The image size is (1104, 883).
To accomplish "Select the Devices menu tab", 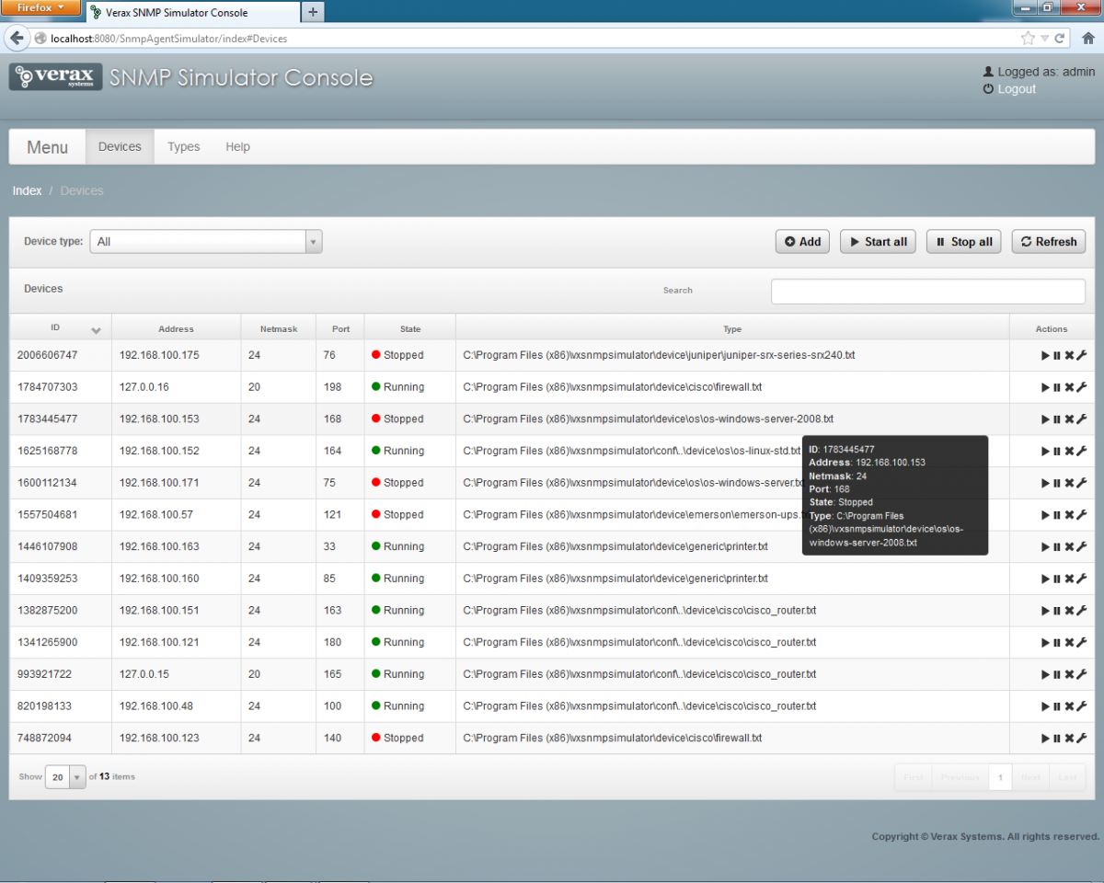I will pos(120,147).
